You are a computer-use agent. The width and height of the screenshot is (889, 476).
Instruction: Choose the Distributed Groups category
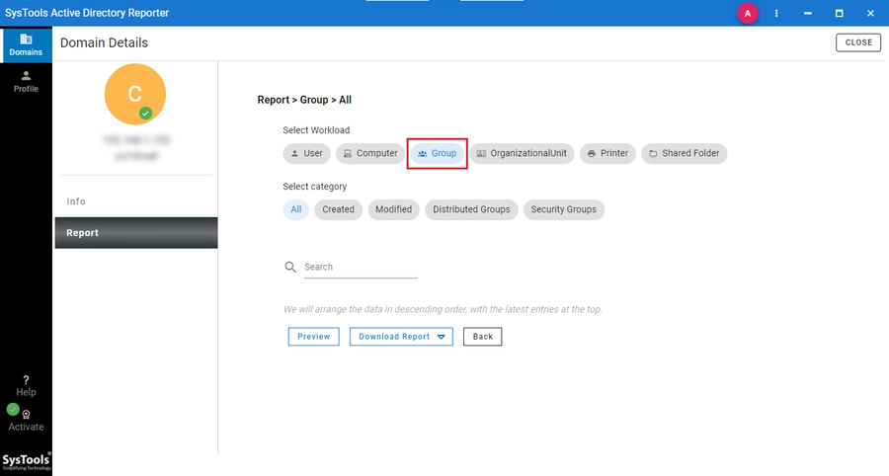pyautogui.click(x=471, y=209)
